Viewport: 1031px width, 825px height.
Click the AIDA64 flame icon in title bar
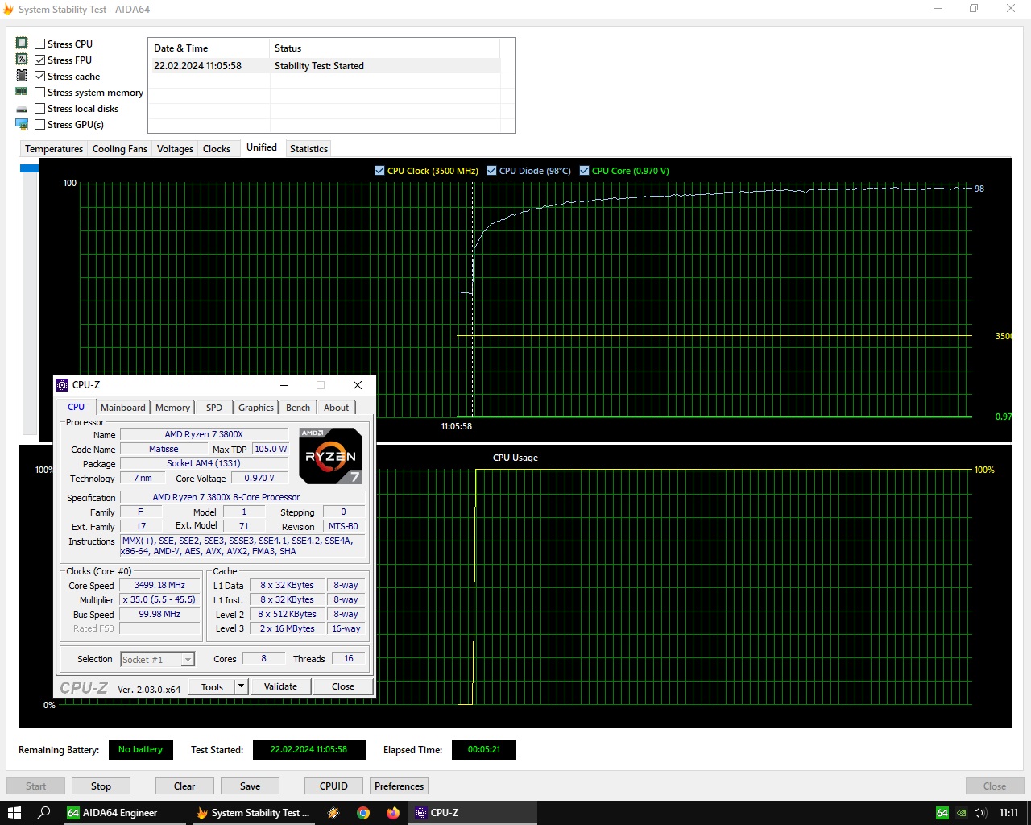(9, 10)
